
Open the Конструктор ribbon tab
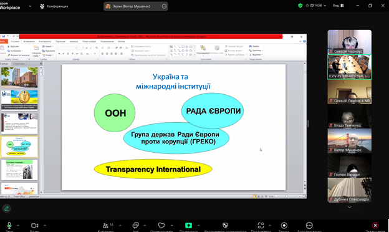coord(45,41)
